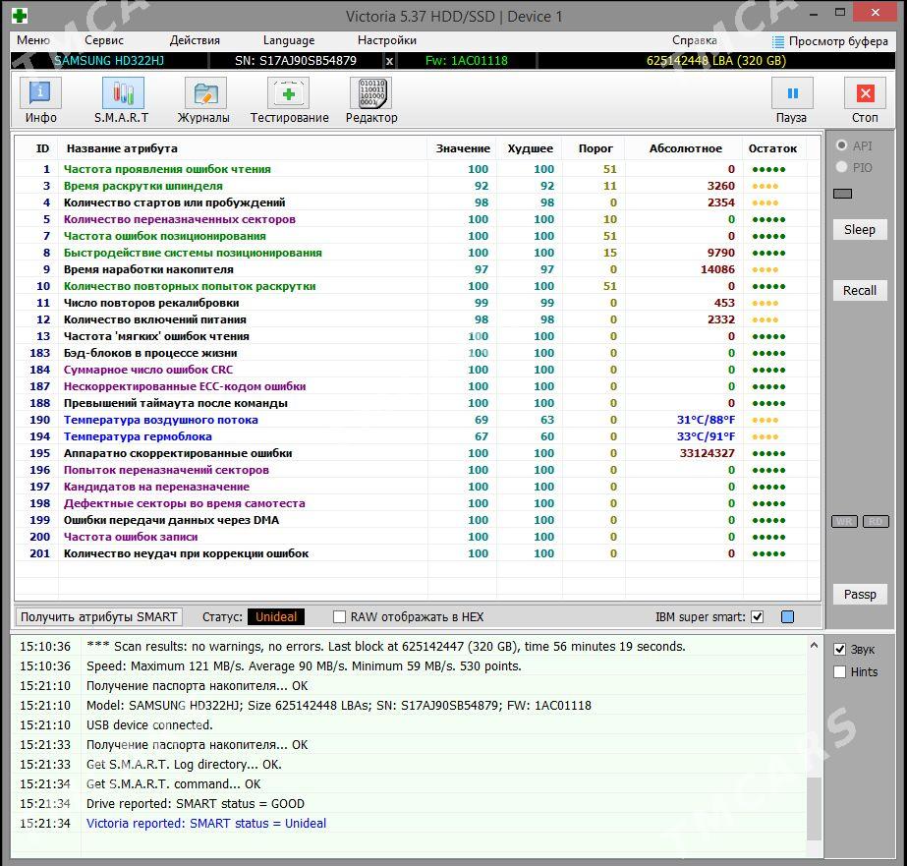Switch to the Тестирование test icon
Screen dimensions: 907x866
[288, 93]
